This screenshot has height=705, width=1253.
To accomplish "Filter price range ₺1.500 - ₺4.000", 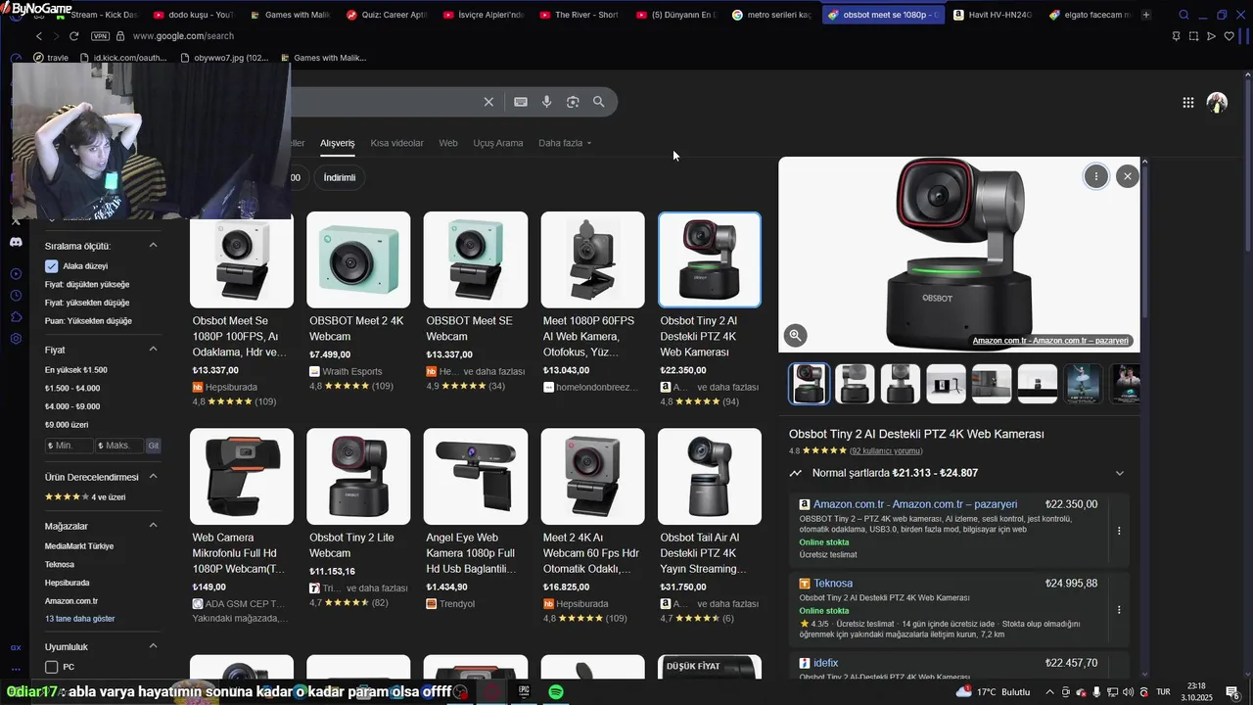I will coord(72,389).
